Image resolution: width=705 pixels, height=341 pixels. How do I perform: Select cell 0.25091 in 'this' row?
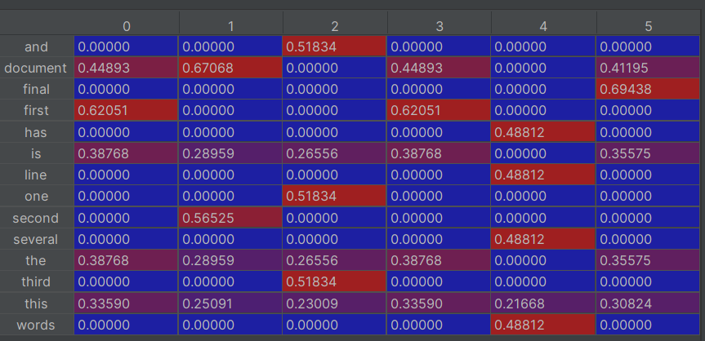click(230, 303)
